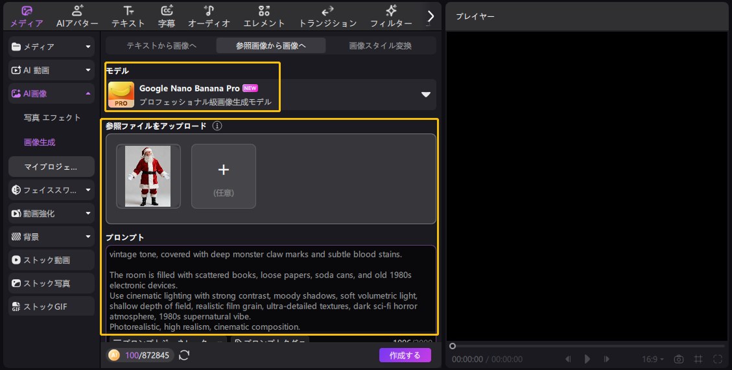Switch to the テキストから画像へ tab
This screenshot has width=732, height=370.
tap(161, 45)
